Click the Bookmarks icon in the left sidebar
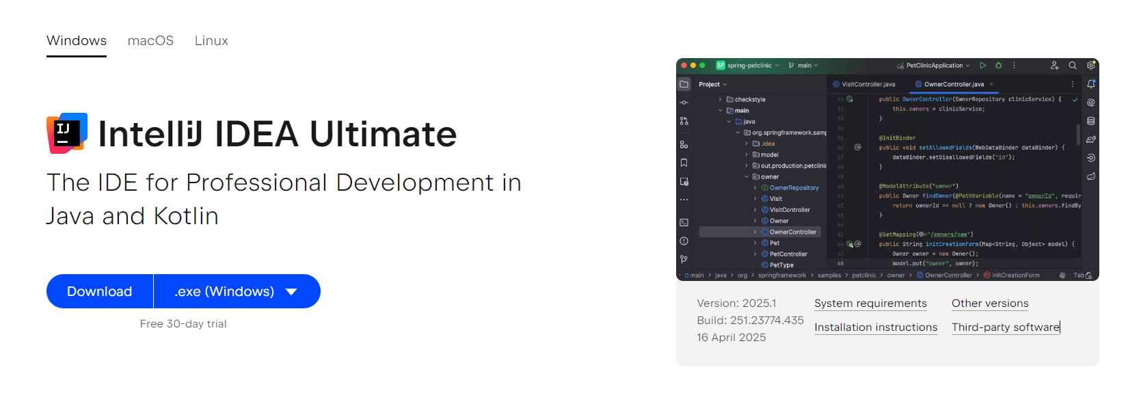 (x=684, y=163)
